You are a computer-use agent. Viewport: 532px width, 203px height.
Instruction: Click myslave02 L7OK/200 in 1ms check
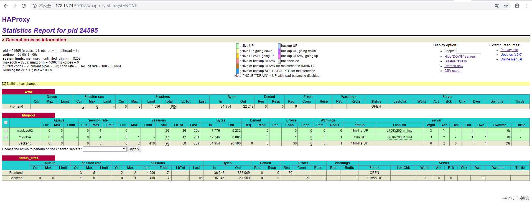[399, 131]
